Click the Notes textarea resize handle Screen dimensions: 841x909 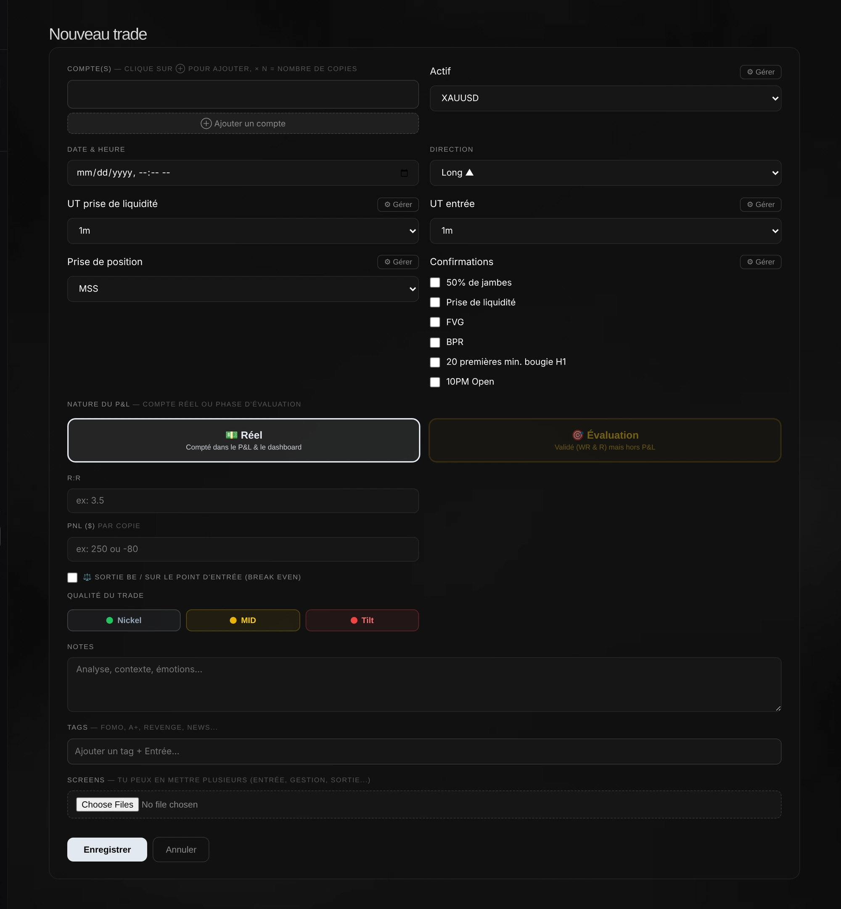click(x=778, y=708)
